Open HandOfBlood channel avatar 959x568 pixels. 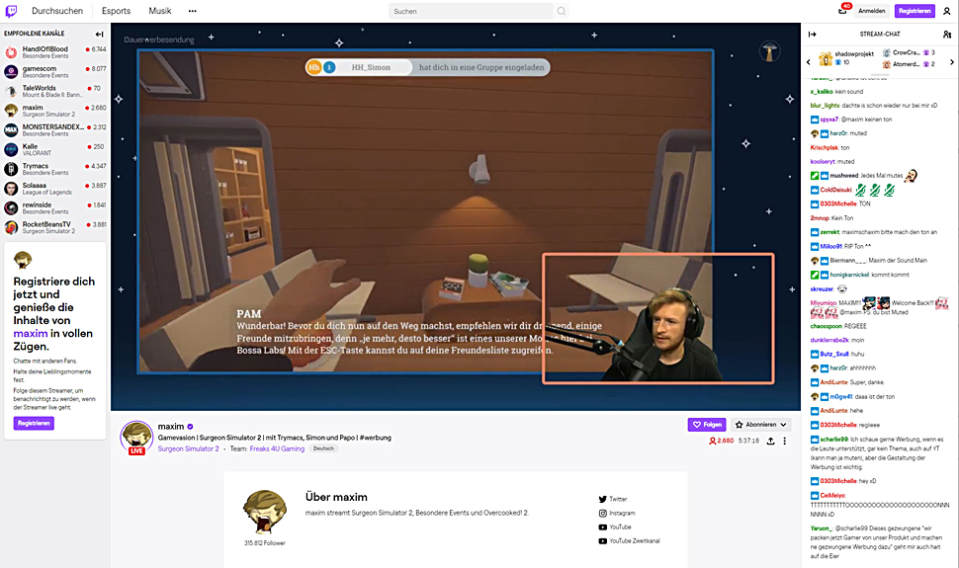tap(11, 52)
